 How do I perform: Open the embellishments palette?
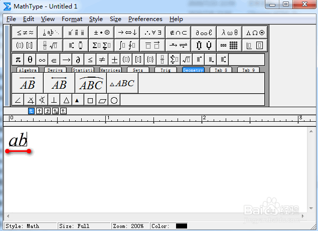pos(76,32)
